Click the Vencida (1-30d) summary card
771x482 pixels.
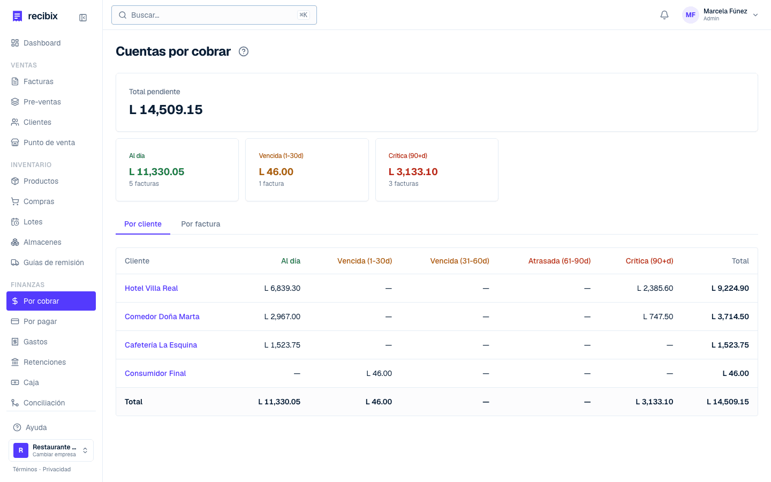[307, 170]
